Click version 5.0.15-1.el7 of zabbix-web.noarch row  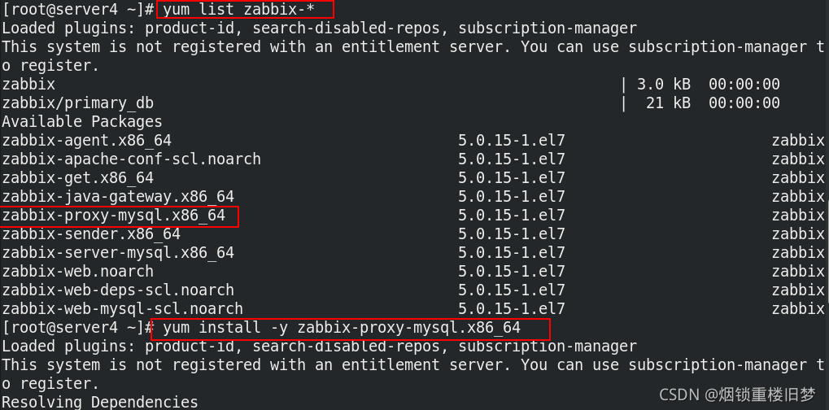click(511, 271)
